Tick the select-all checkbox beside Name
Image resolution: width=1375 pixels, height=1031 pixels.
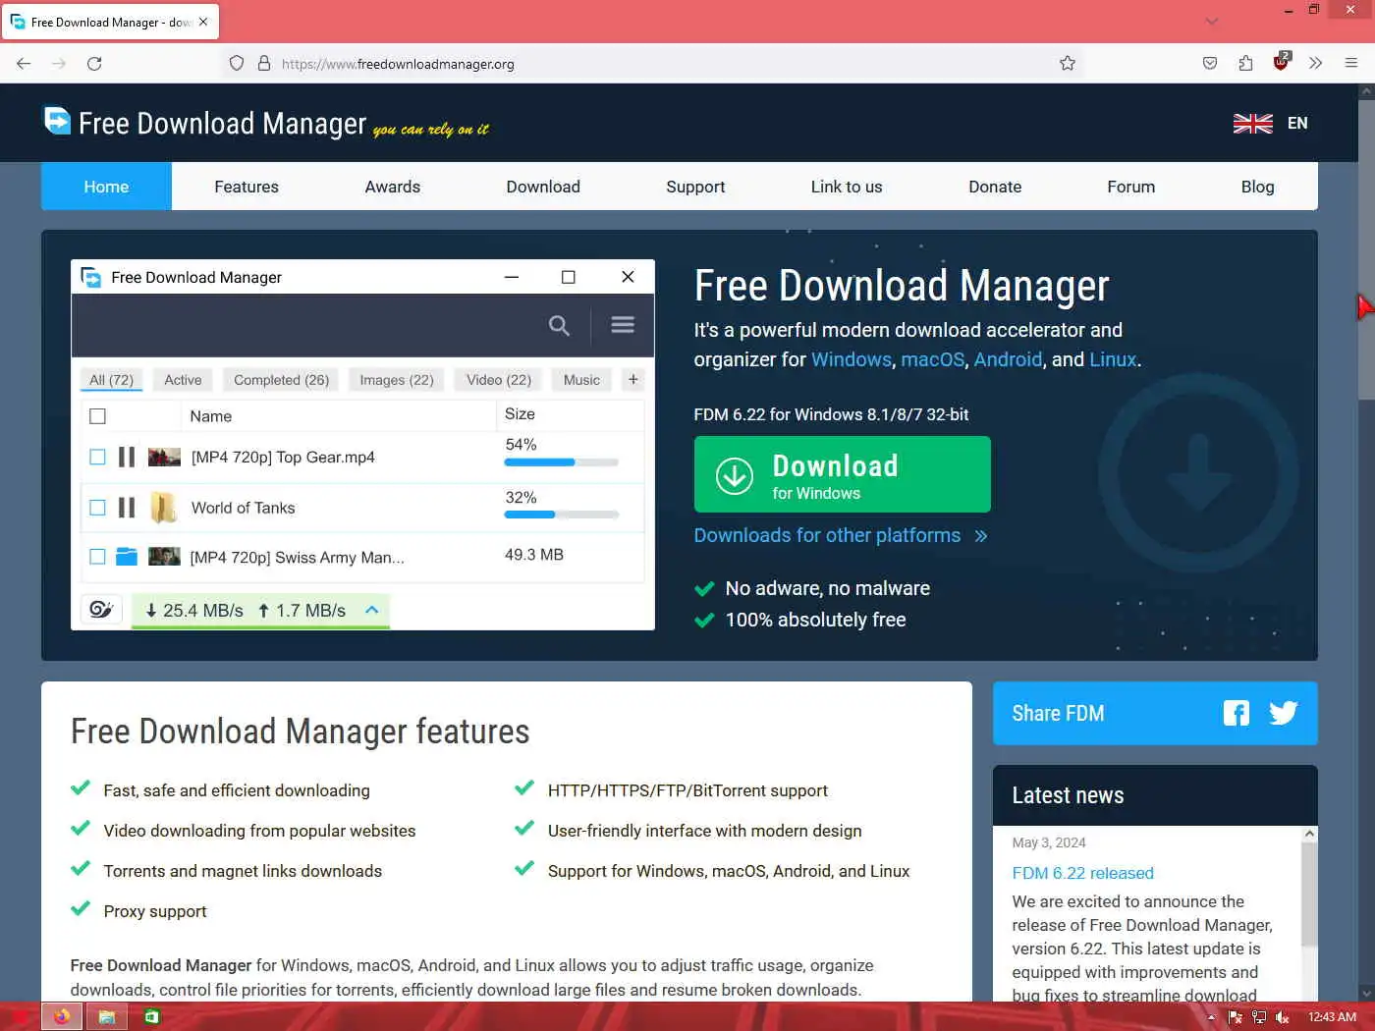click(x=97, y=416)
